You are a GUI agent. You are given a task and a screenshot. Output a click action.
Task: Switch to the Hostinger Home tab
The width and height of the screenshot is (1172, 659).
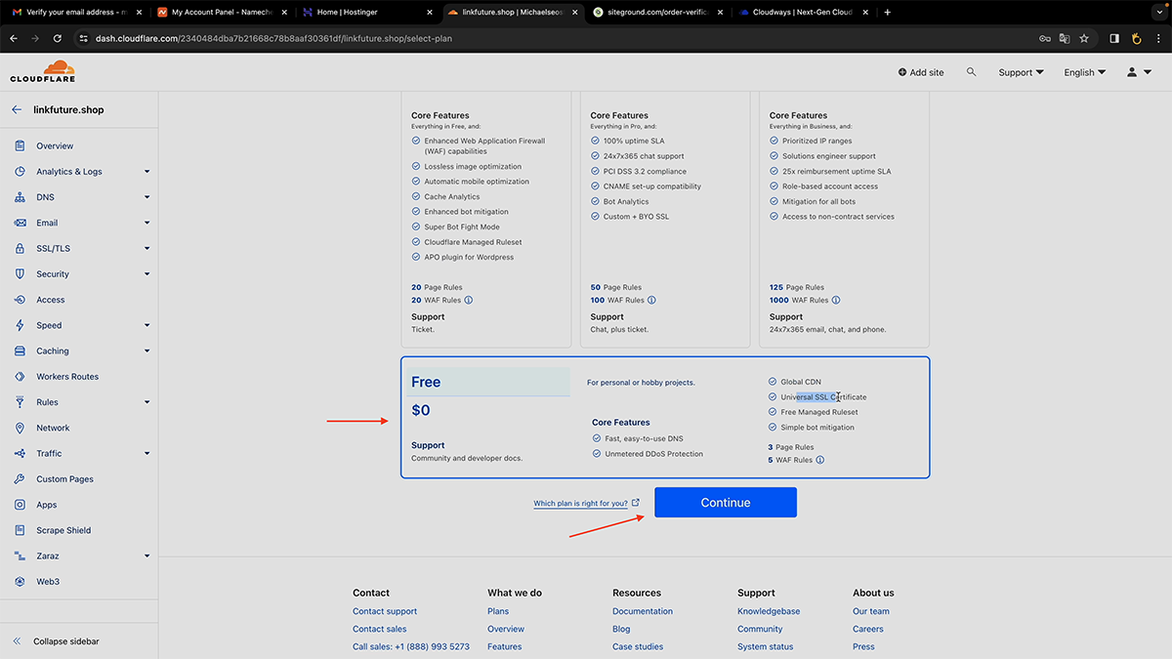pos(366,13)
